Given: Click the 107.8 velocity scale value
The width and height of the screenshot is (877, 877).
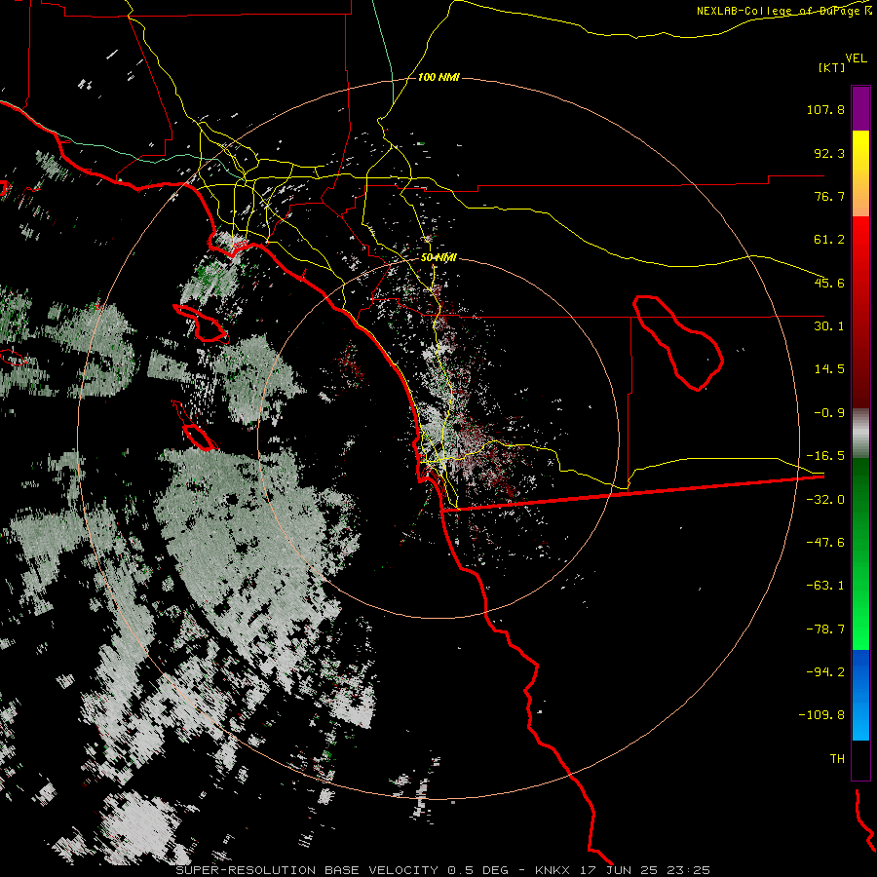Looking at the screenshot, I should coord(825,109).
